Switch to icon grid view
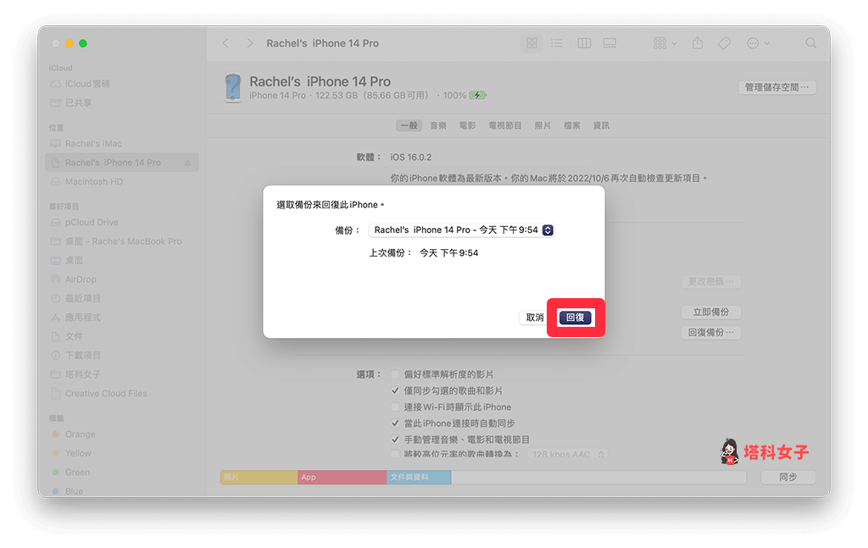Screen dimensions: 868x548 click(532, 43)
